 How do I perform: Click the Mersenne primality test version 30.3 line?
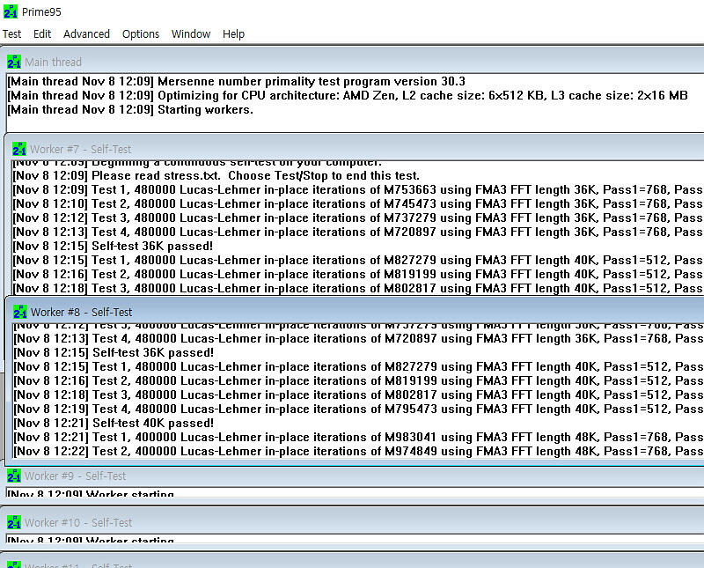[237, 81]
